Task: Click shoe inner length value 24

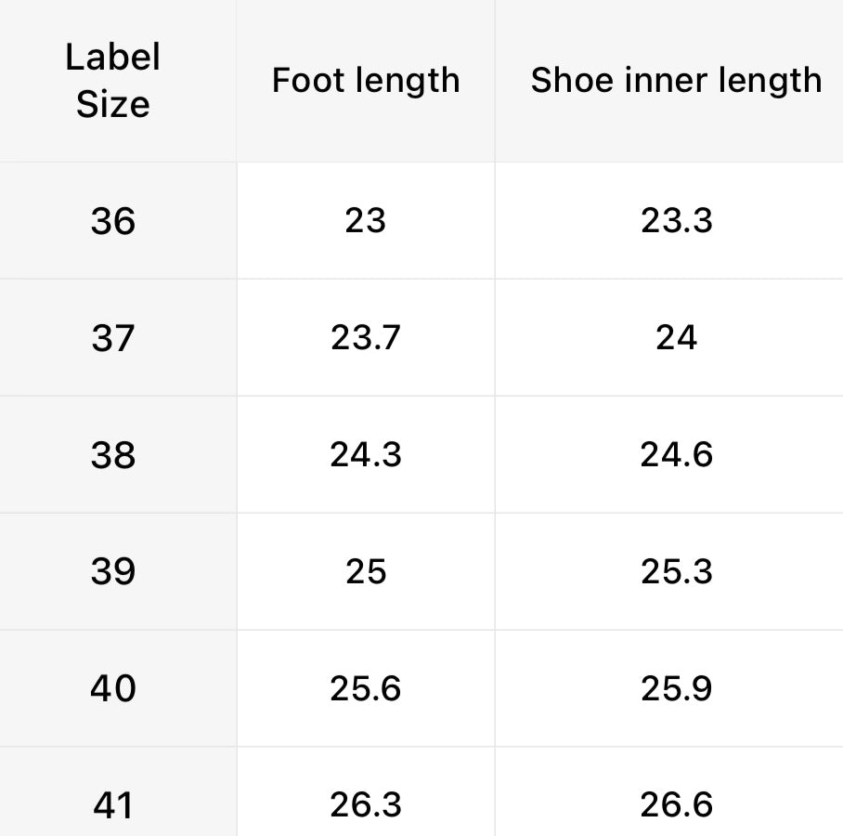Action: pos(676,338)
